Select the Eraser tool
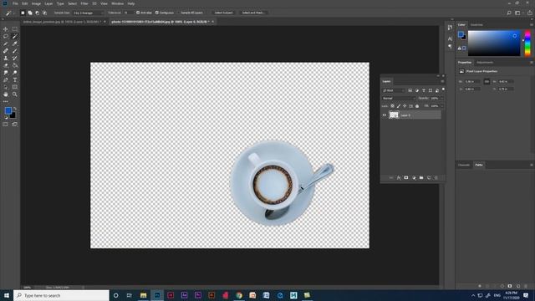 pyautogui.click(x=6, y=65)
